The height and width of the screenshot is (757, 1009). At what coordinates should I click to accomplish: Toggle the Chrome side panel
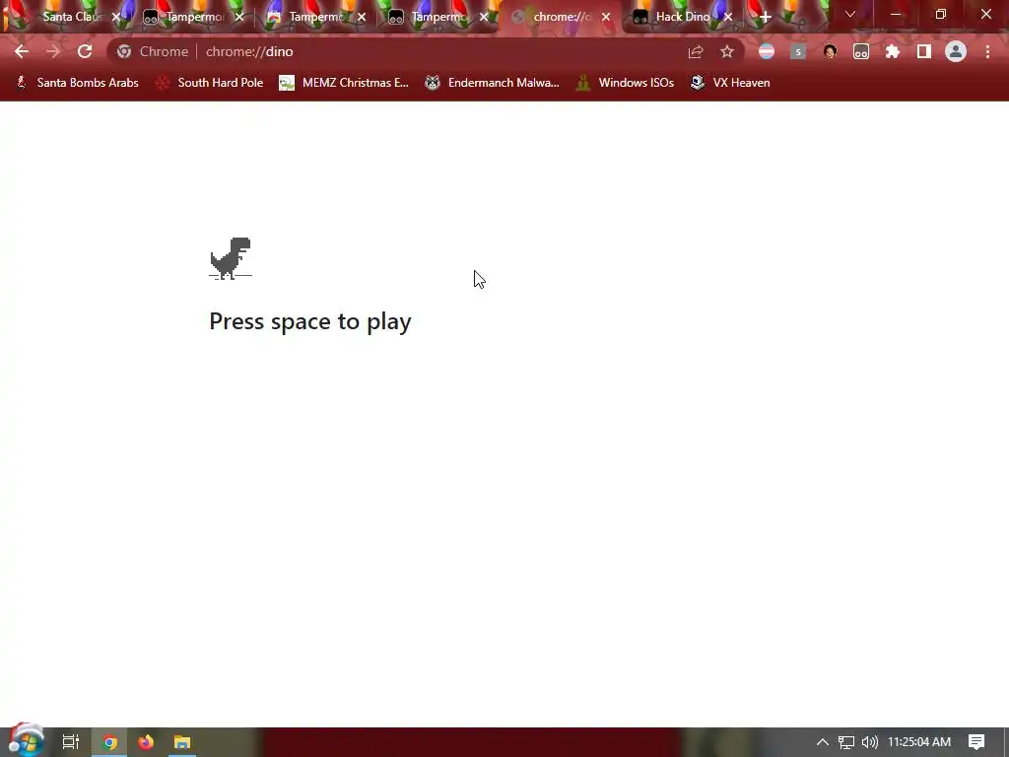[x=924, y=51]
